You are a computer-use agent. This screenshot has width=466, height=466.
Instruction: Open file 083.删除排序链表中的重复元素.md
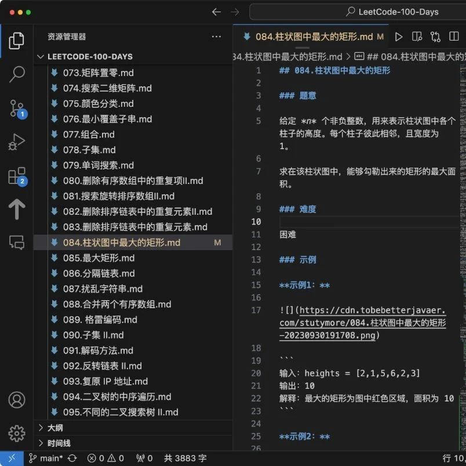[x=133, y=227]
